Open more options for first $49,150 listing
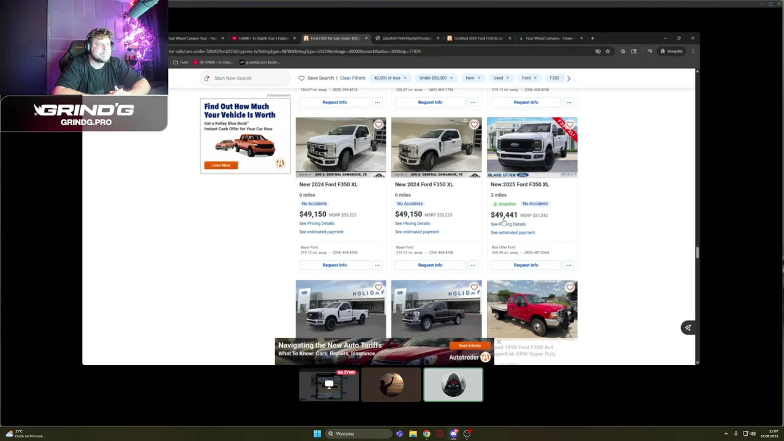Screen dimensions: 784x441 pos(377,265)
